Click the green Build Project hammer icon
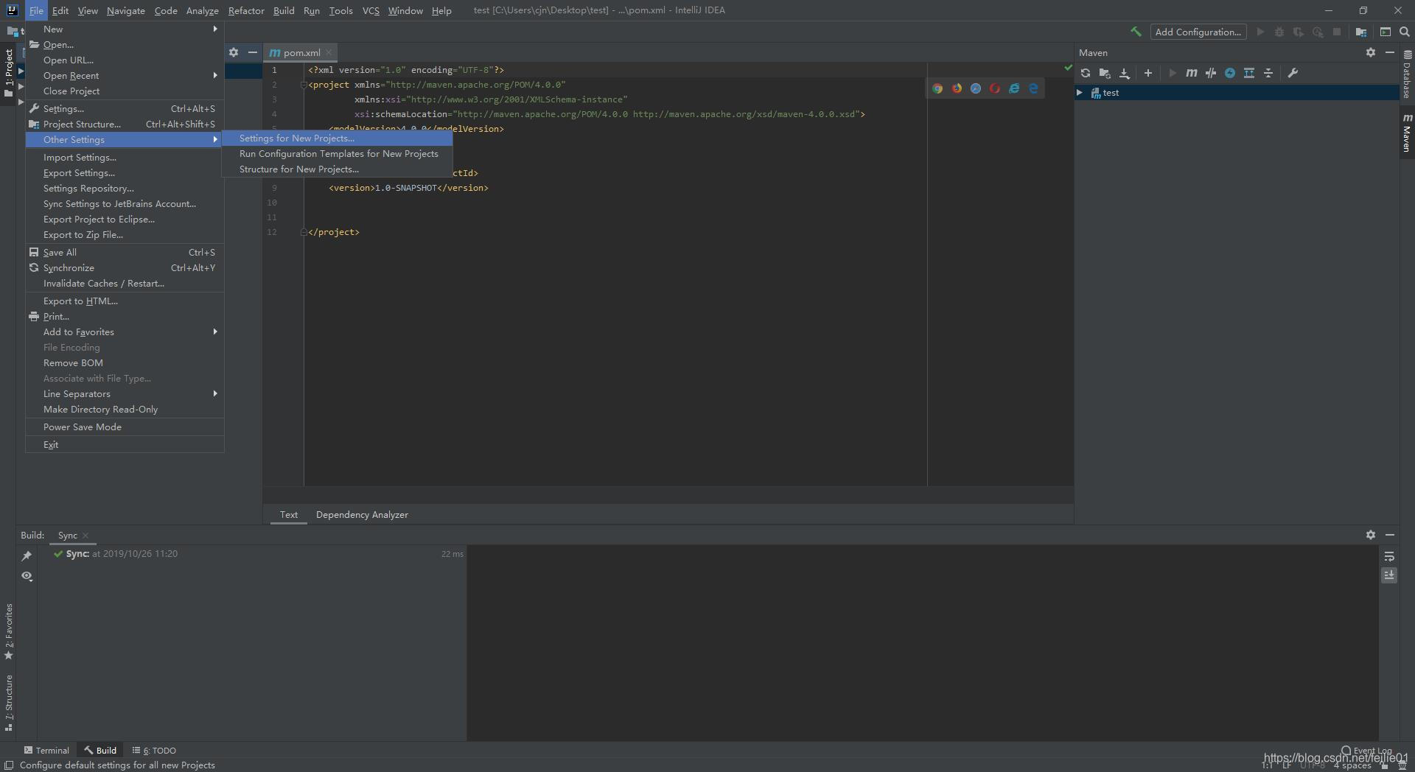Screen dimensions: 1415x772 click(x=1136, y=32)
